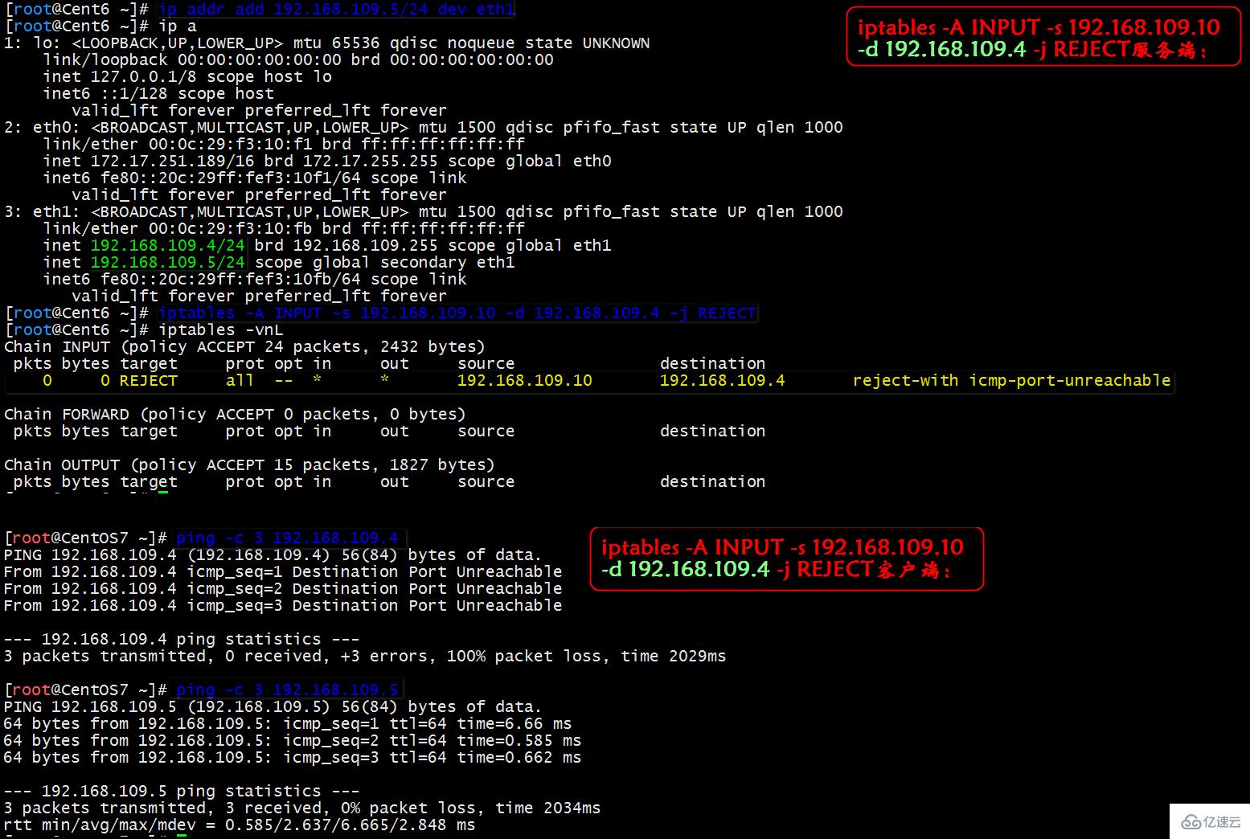
Task: Click the '0% packet loss' statistics line
Action: pos(302,808)
